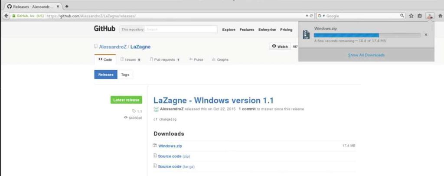This screenshot has height=176, width=444.
Task: Download Source code (zip)
Action: click(174, 156)
